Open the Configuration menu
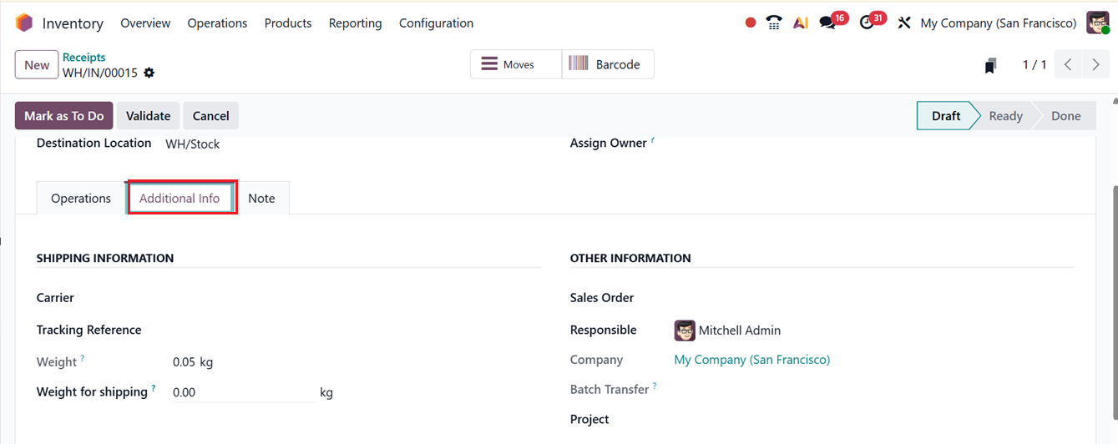This screenshot has width=1118, height=444. click(x=436, y=23)
